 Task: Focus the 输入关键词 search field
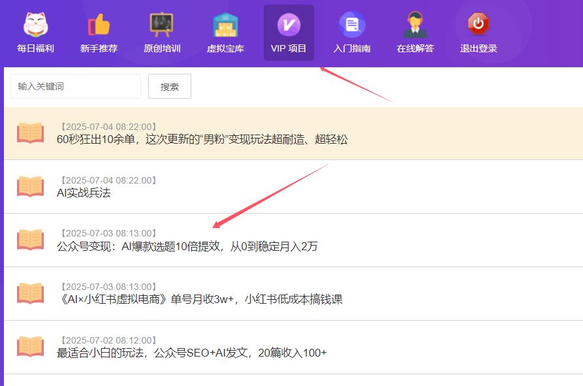click(x=76, y=86)
